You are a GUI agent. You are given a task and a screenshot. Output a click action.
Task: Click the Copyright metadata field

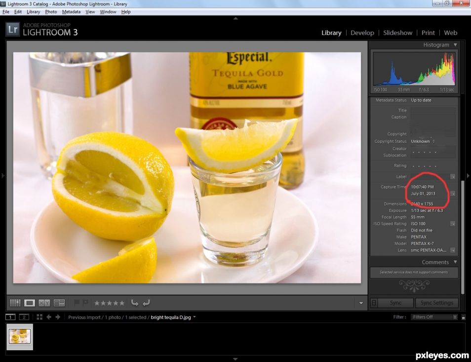tap(433, 134)
